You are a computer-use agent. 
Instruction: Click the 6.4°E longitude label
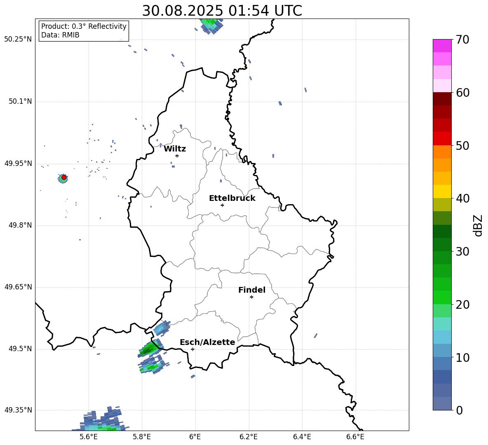pos(302,437)
